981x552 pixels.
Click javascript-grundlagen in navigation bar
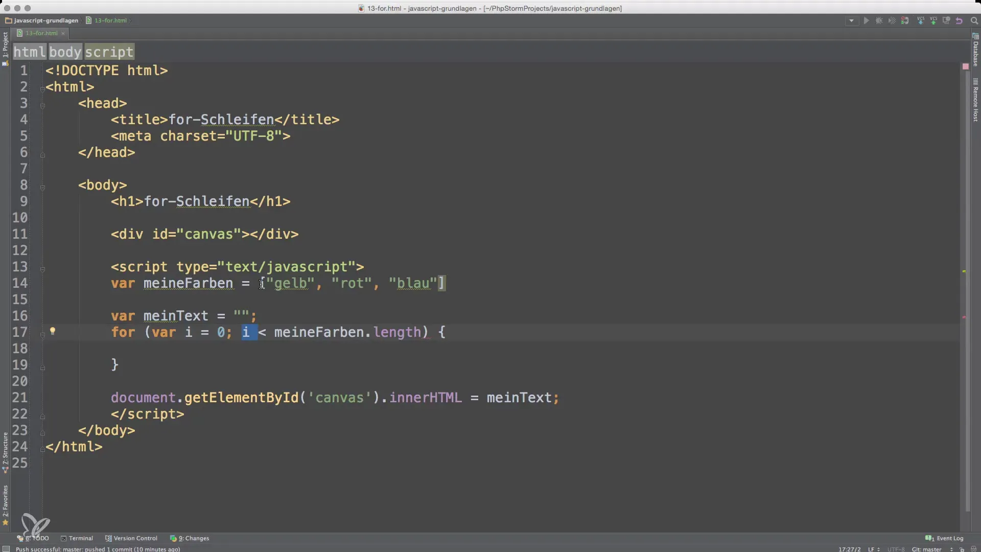41,20
